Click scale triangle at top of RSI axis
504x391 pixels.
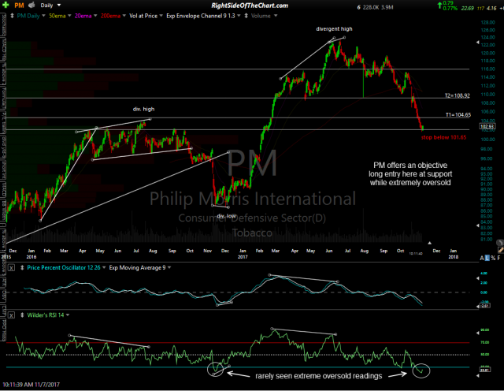pyautogui.click(x=478, y=333)
